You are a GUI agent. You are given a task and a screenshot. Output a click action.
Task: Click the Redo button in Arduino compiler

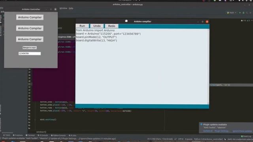coord(111,26)
